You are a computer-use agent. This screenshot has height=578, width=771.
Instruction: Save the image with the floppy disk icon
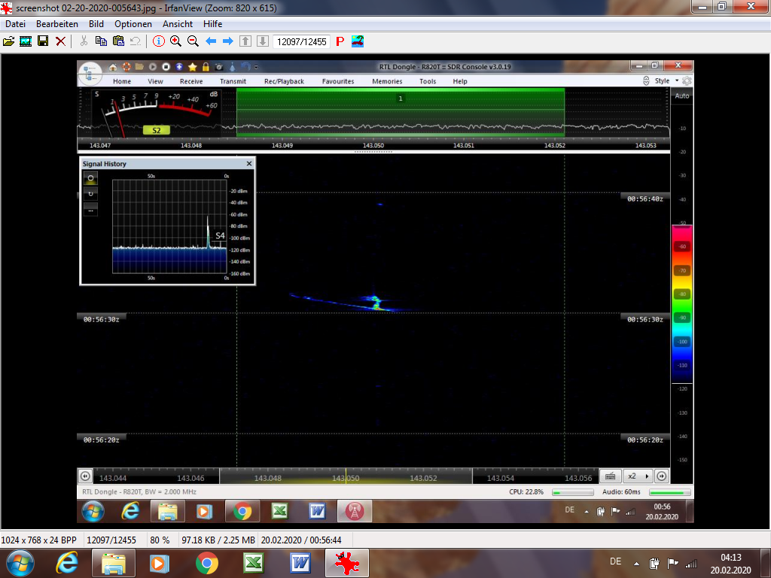43,41
